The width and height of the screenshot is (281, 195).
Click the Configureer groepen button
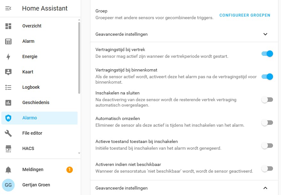245,15
